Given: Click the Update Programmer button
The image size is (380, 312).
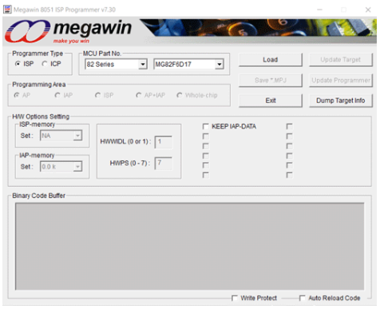Looking at the screenshot, I should point(341,81).
